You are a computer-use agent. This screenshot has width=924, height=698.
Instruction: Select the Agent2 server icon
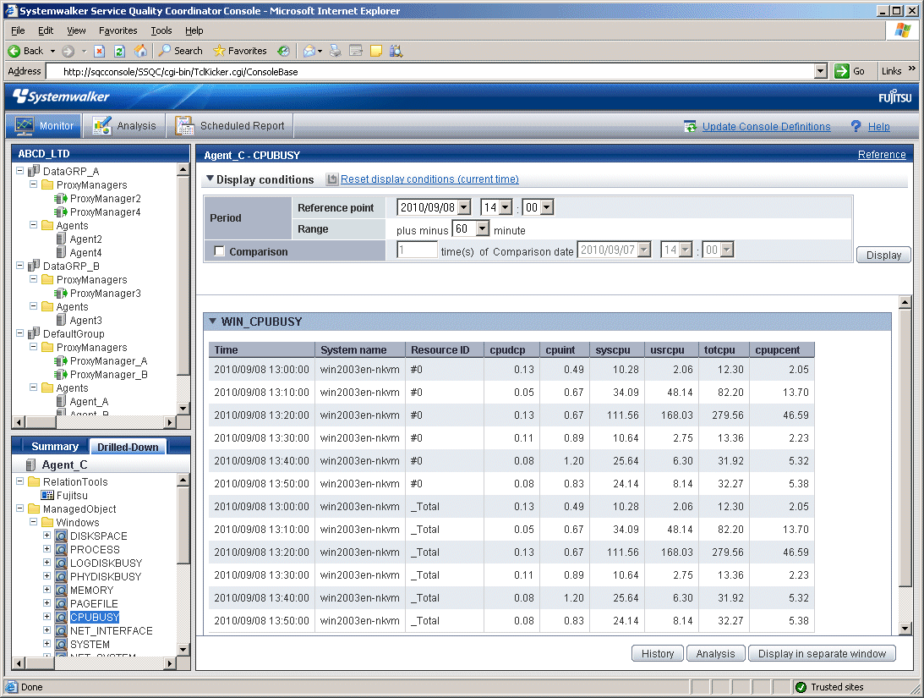coord(61,239)
